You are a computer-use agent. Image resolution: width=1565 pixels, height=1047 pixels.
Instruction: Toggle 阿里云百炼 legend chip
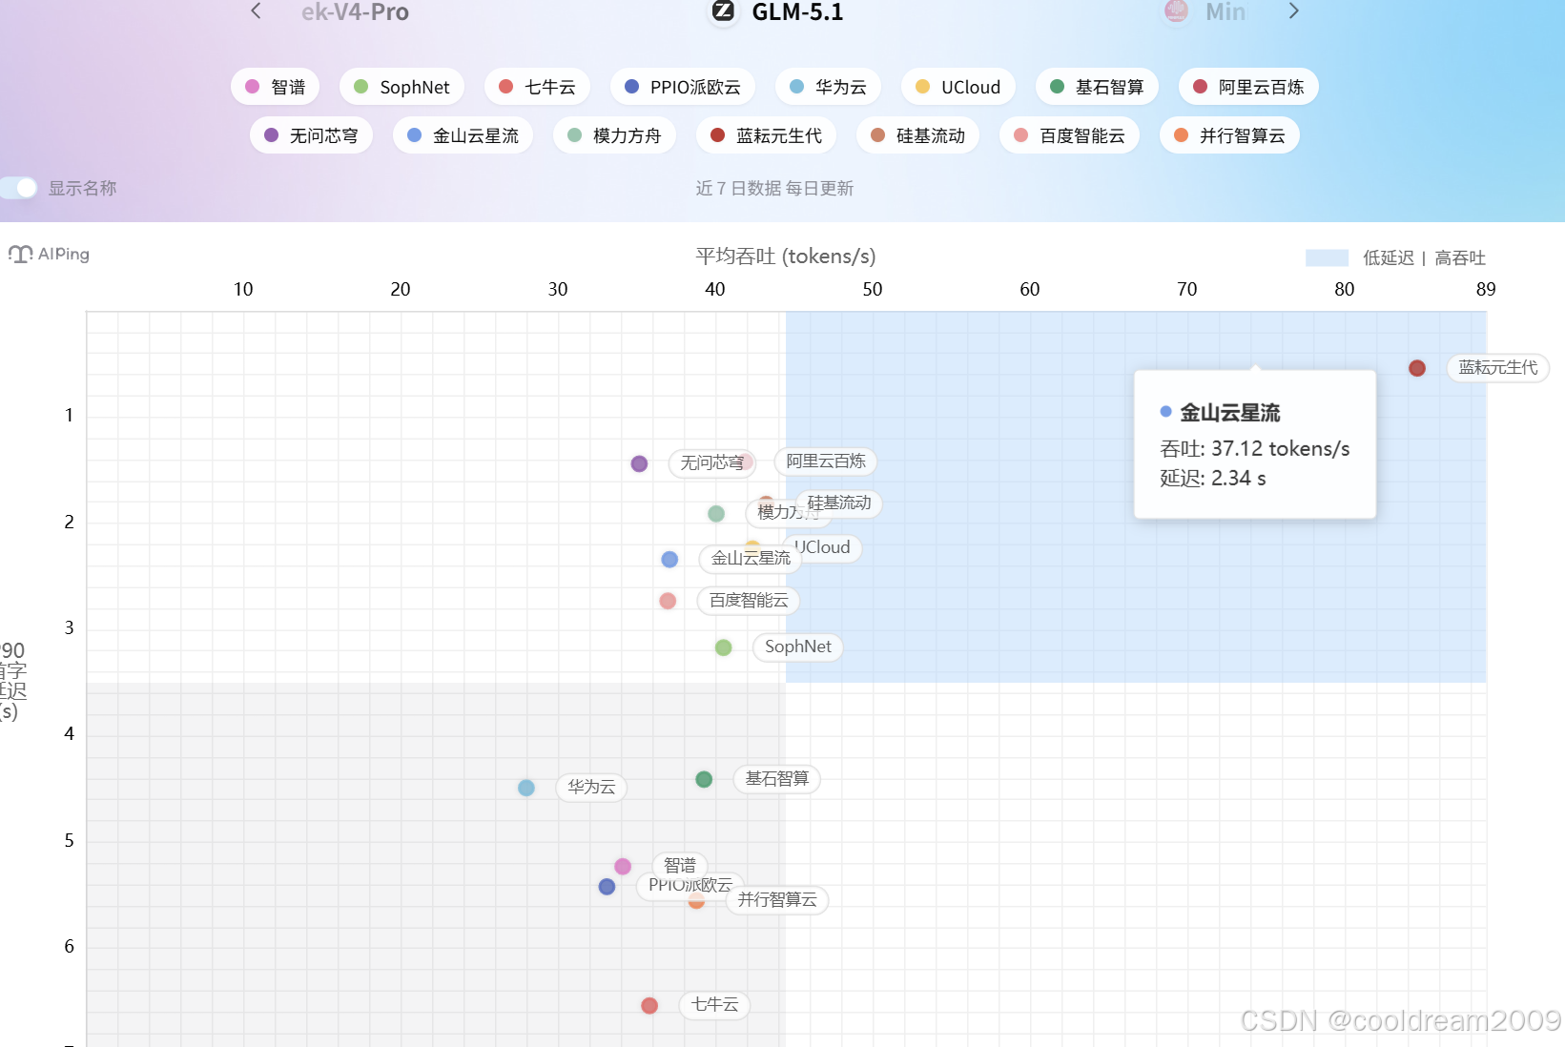[x=1248, y=87]
